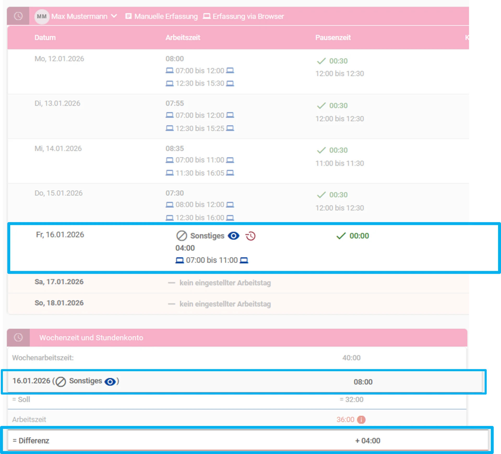Click the Wochenzeit und Stundenkonto panel title

coord(91,338)
